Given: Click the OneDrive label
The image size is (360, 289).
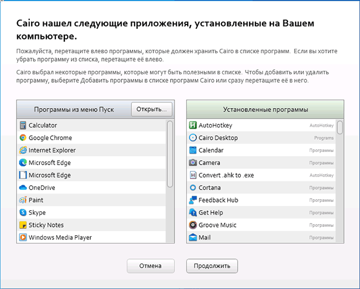Looking at the screenshot, I should click(x=42, y=187).
